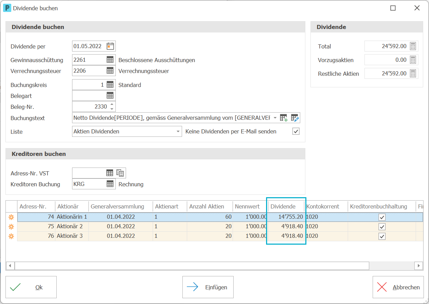429x304 pixels.
Task: Open the address details icon beside Adress-Nr. VST
Action: click(x=120, y=173)
